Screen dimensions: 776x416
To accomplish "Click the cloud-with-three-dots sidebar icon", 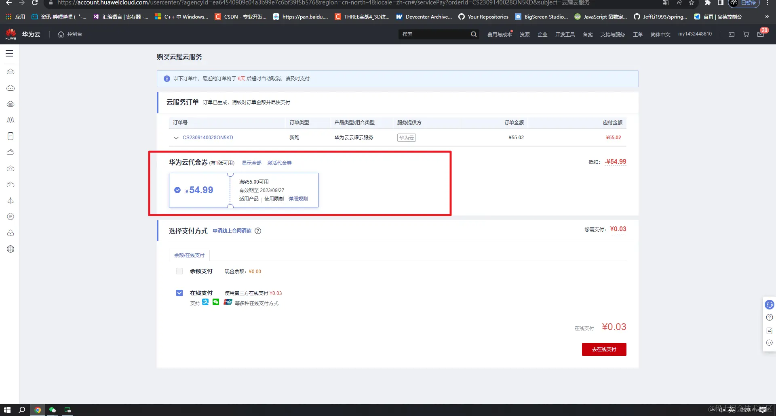I will click(11, 88).
